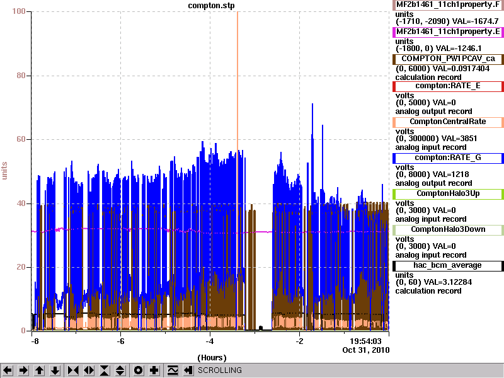
Task: Click the arrow-to-bar scroll mode icon
Action: (188, 370)
